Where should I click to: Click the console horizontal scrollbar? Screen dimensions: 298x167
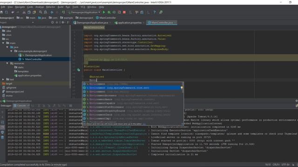tap(28, 161)
